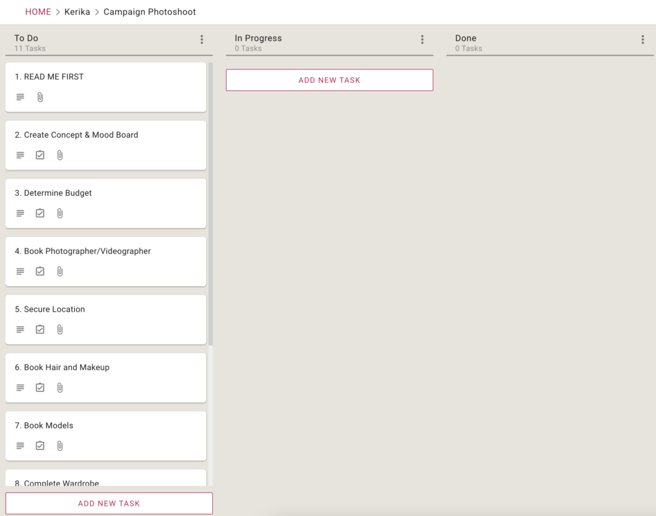Open description icon on Secure Location card

click(20, 330)
